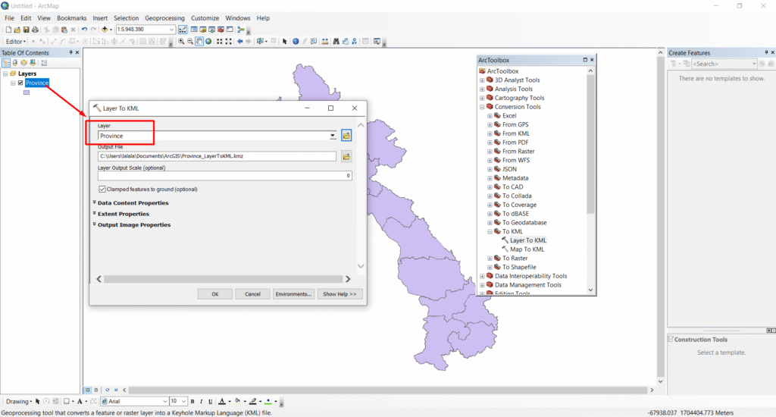
Task: Open Environments settings button
Action: 293,294
